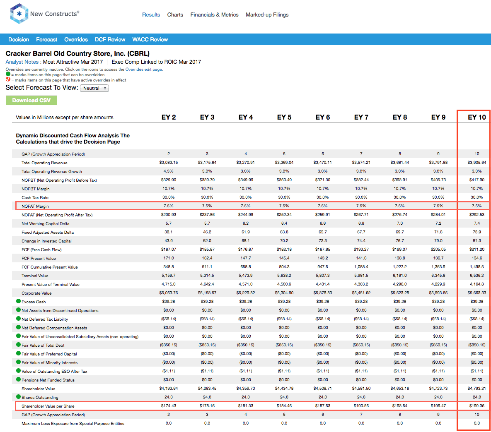Viewport: 491px width, 432px height.
Task: Click the green legend dot for overridable items
Action: (8, 74)
